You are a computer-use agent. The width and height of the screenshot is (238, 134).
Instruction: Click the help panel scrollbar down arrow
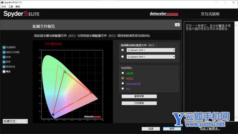236,117
